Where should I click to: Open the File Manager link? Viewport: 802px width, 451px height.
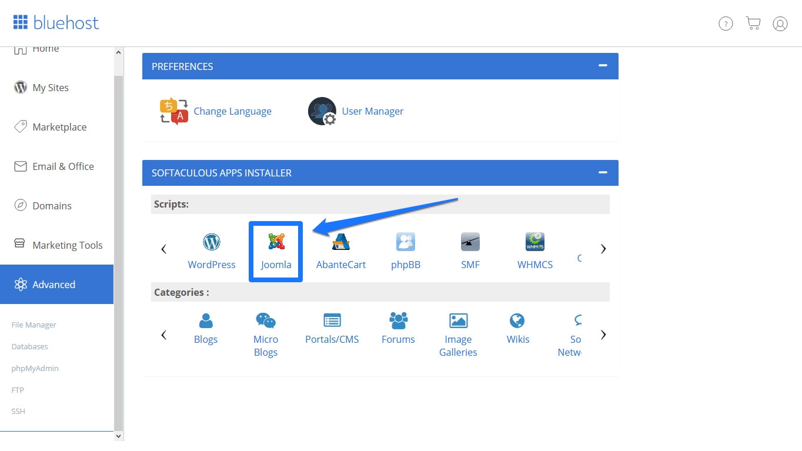click(x=34, y=325)
